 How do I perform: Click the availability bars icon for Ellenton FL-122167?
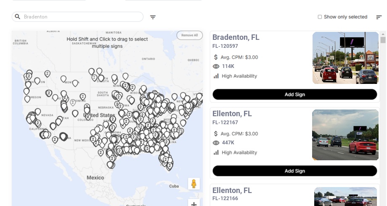[216, 152]
